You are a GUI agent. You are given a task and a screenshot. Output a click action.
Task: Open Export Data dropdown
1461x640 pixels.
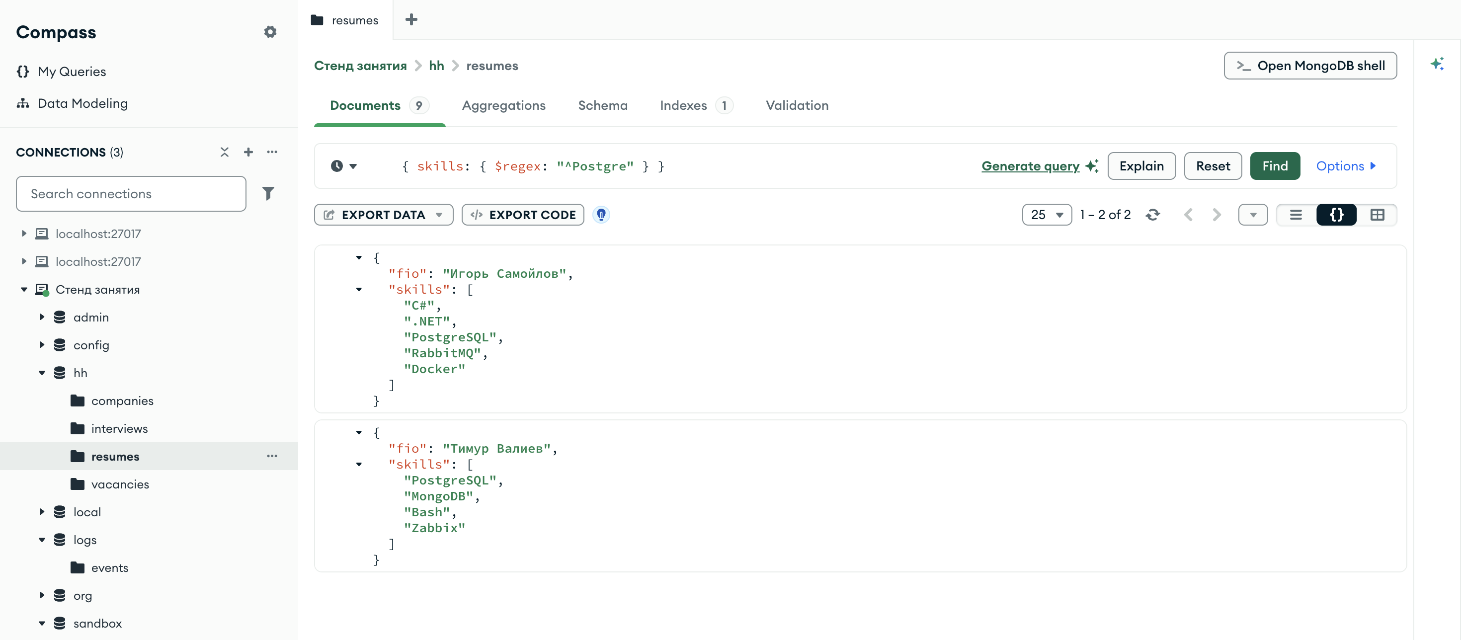coord(384,215)
